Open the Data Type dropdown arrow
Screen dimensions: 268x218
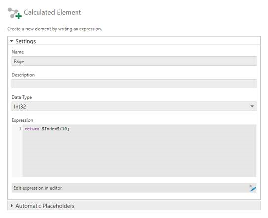tap(252, 106)
